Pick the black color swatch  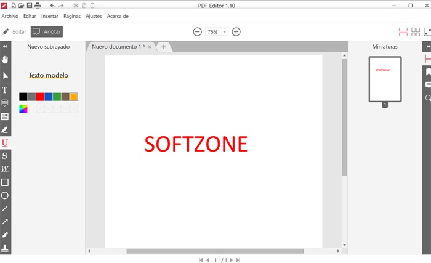[x=23, y=97]
